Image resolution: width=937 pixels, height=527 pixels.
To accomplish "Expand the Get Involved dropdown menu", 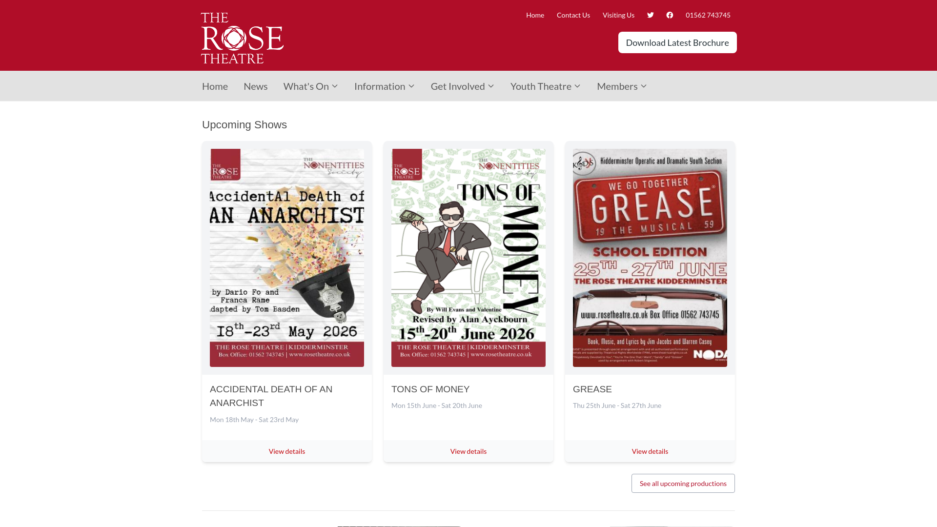I will point(462,86).
